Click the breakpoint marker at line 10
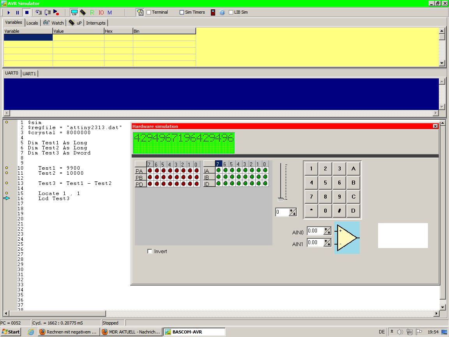Viewport: 449px width, 337px height. (7, 168)
